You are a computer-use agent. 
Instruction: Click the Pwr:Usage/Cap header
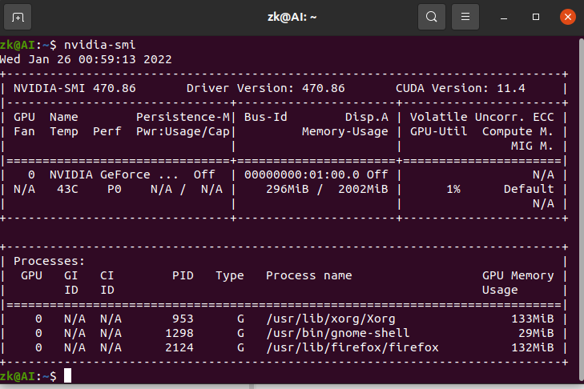[x=183, y=131]
